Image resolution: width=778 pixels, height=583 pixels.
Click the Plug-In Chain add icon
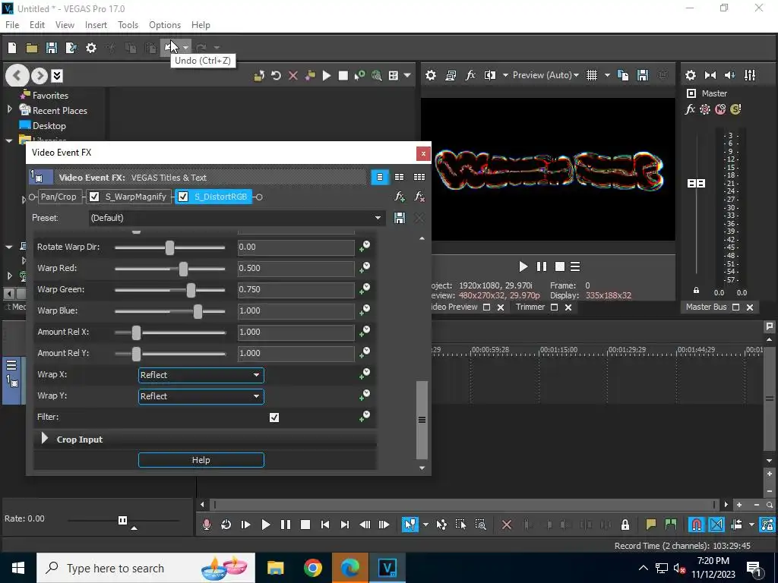pos(400,197)
